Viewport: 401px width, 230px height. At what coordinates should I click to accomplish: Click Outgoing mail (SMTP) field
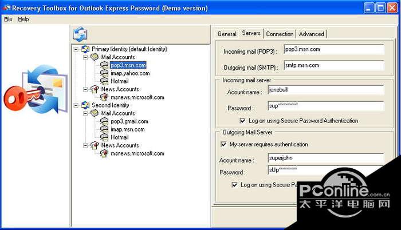pos(334,65)
